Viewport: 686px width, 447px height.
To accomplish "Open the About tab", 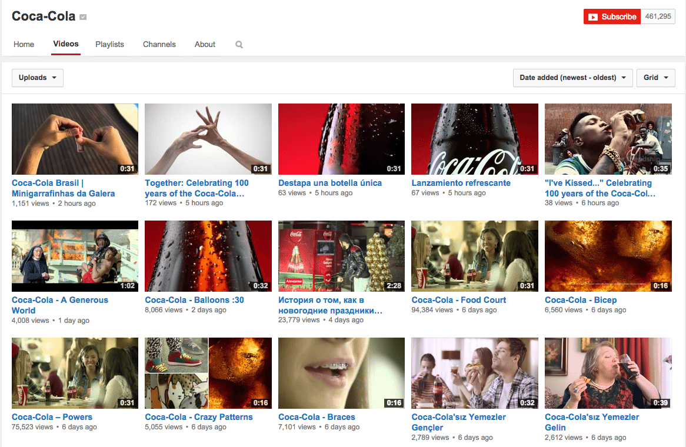I will [x=204, y=44].
